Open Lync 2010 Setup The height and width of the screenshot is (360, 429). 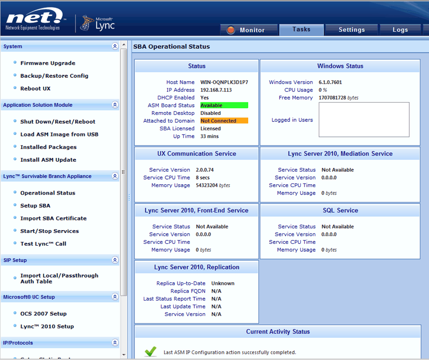46,326
